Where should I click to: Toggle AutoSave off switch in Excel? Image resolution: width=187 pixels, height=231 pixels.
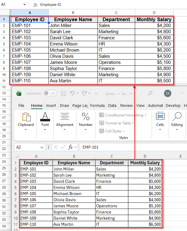coord(50,93)
